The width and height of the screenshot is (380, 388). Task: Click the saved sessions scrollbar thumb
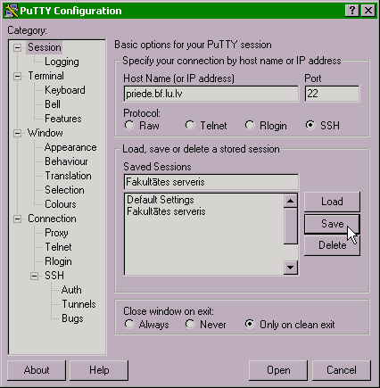(x=291, y=226)
